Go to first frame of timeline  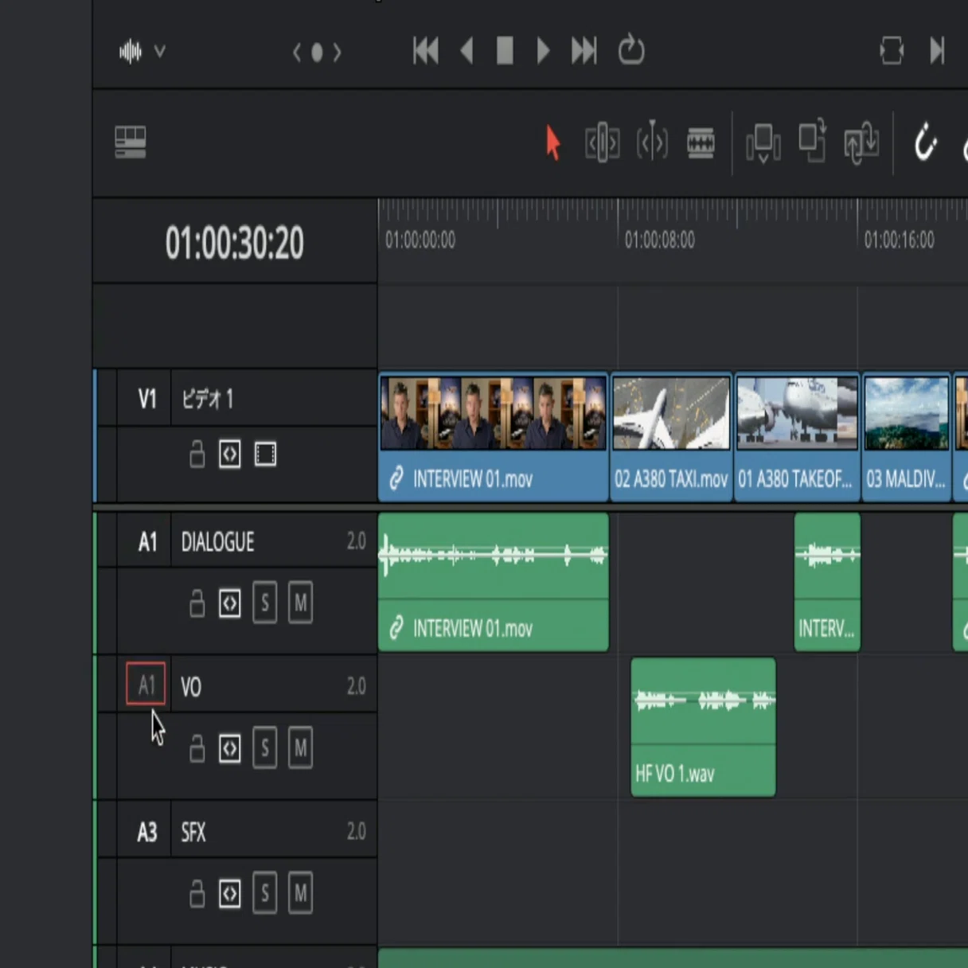[426, 51]
